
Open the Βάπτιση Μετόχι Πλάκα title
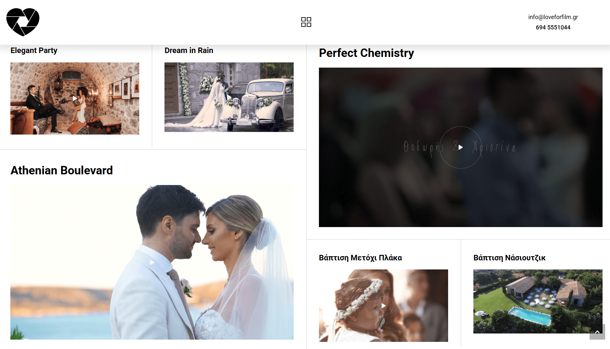point(360,258)
